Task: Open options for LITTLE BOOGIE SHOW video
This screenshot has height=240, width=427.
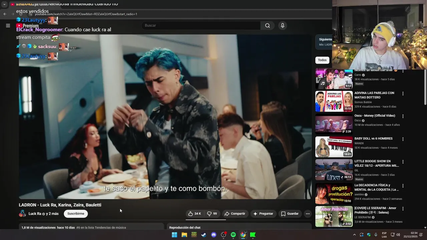Action: pyautogui.click(x=403, y=162)
